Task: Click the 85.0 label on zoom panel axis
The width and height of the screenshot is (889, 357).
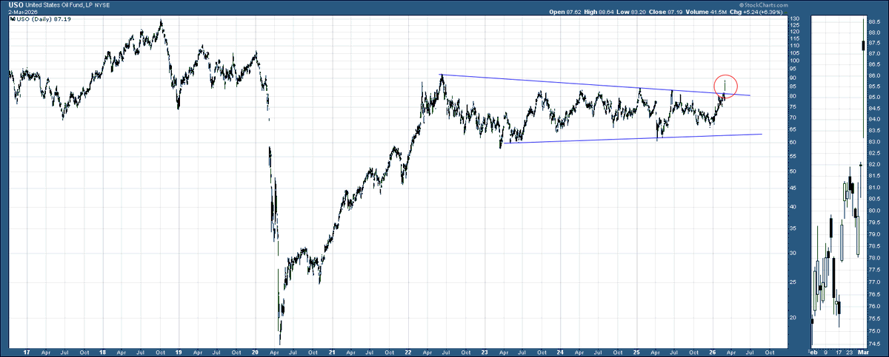Action: point(873,97)
